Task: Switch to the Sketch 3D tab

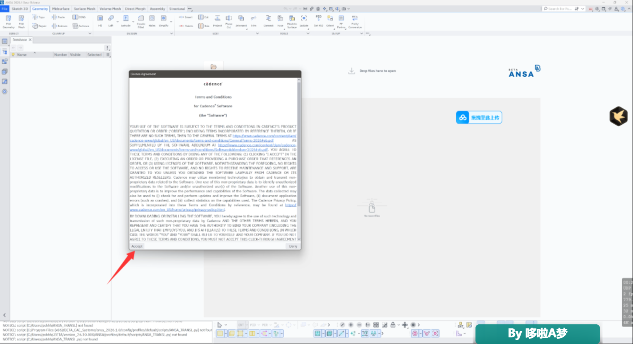Action: (x=20, y=9)
